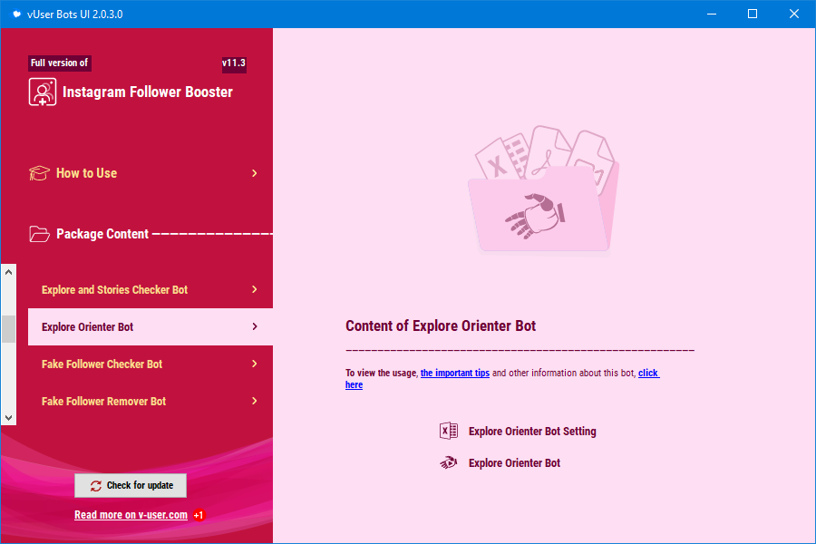
Task: Launch the robot hand icon for Explore Orienter Bot
Action: 449,462
